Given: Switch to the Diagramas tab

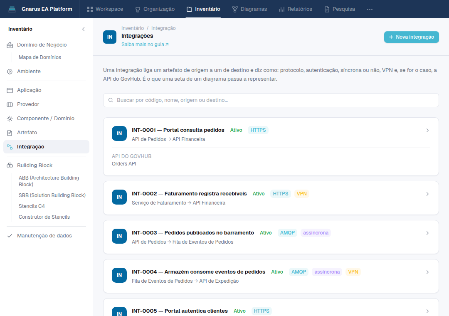Looking at the screenshot, I should (x=249, y=9).
